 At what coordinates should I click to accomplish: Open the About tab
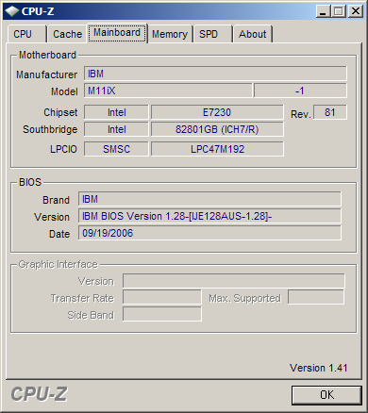253,34
